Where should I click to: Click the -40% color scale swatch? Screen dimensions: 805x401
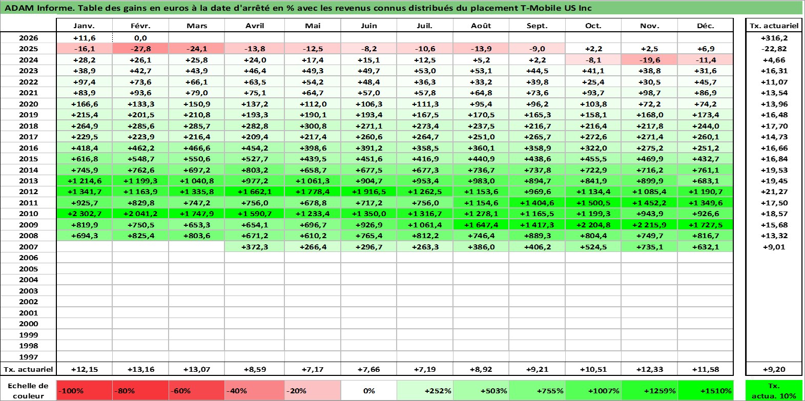pos(255,390)
